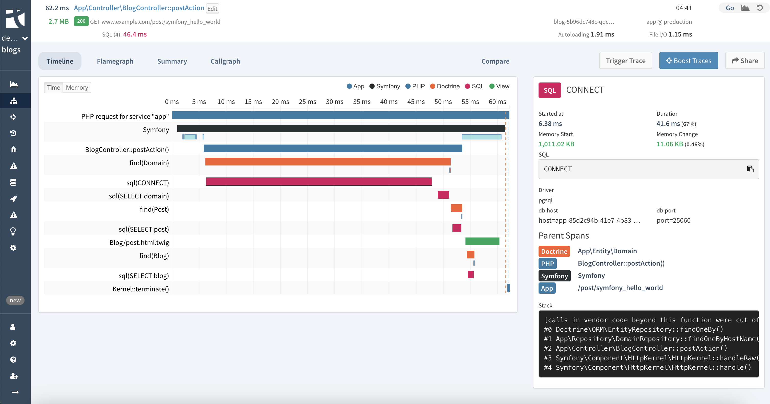
Task: Click the lightbulb icon in sidebar
Action: (x=14, y=231)
